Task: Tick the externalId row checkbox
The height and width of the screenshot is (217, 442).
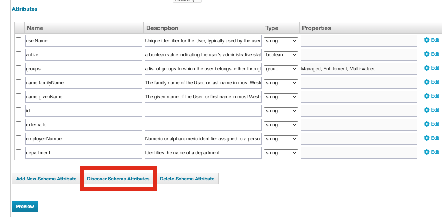Action: pyautogui.click(x=18, y=124)
